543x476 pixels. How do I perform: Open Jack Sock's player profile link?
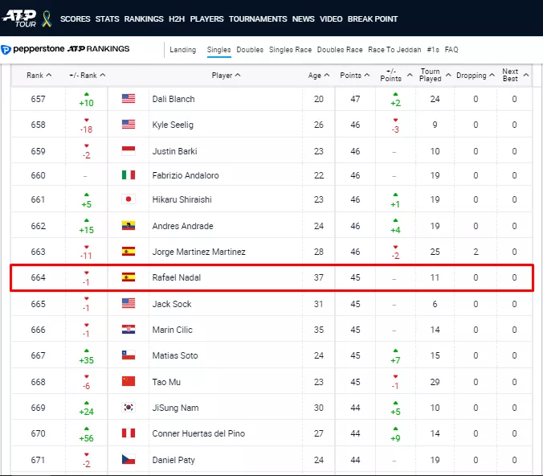coord(171,304)
